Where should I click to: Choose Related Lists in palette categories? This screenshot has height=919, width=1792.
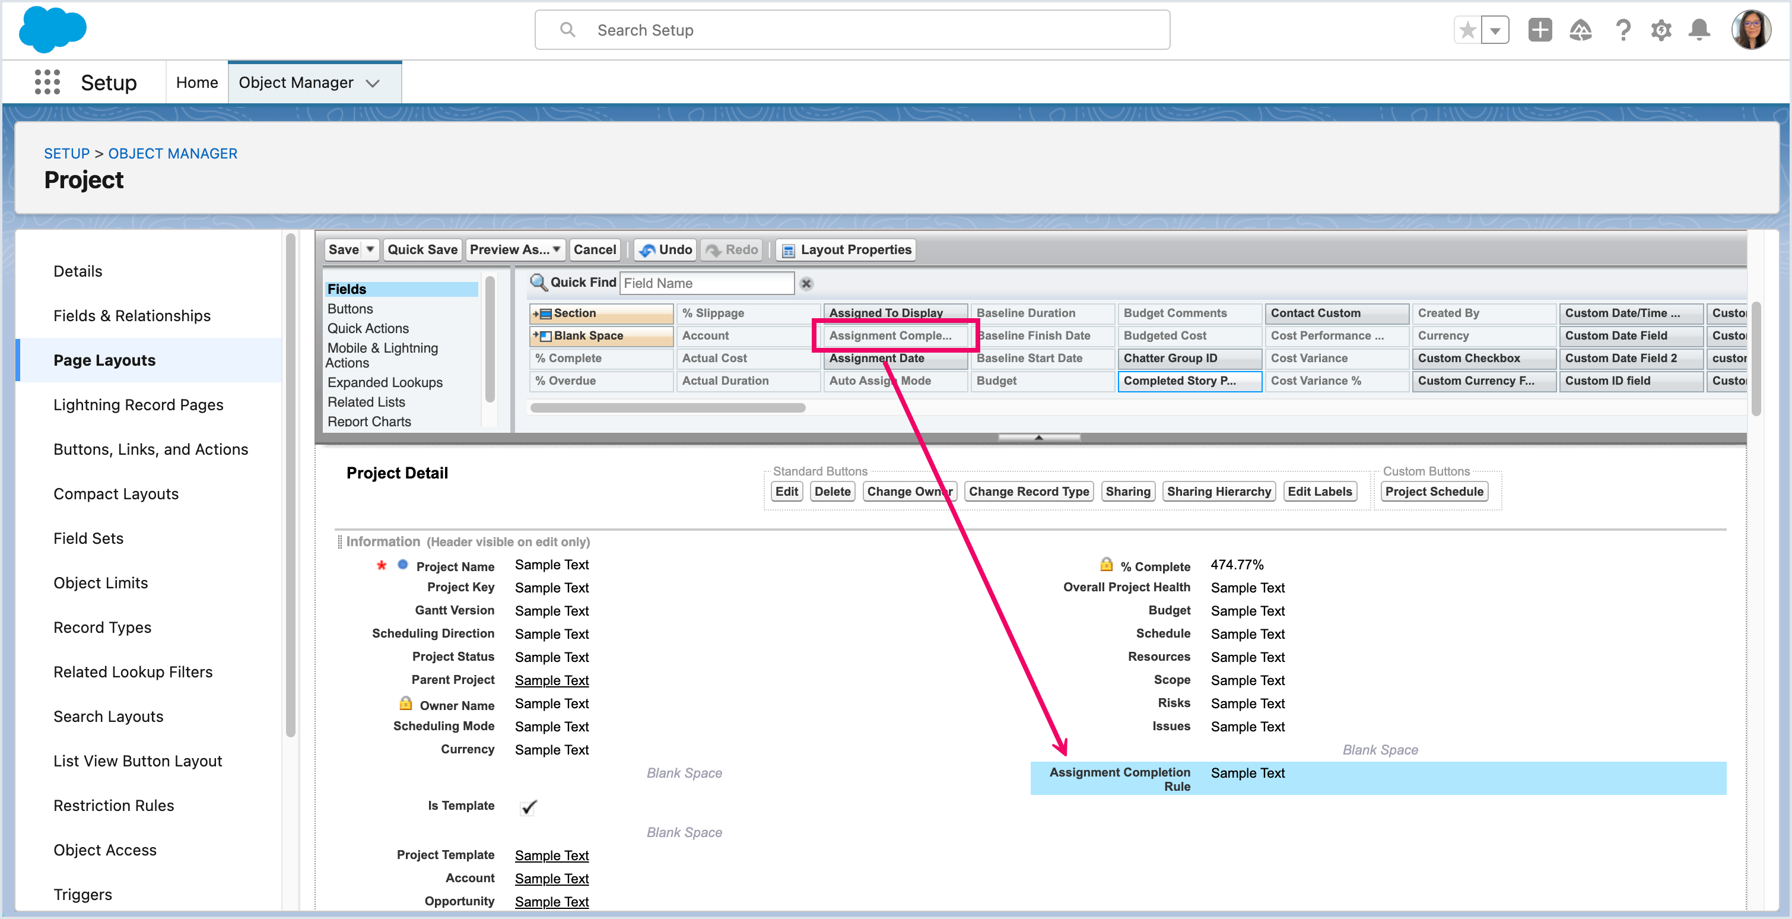(366, 402)
